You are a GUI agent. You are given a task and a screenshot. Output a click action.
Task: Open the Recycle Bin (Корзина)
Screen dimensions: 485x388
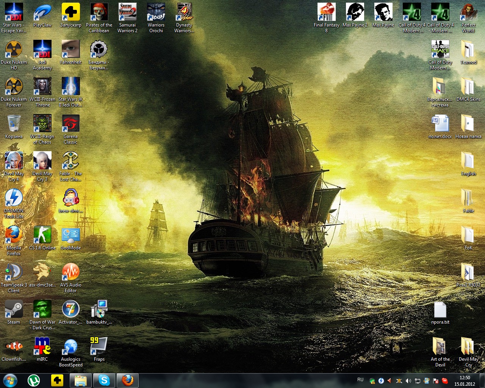click(14, 124)
